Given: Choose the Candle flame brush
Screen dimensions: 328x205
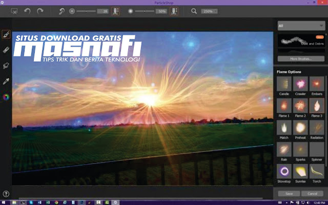Looking at the screenshot, I should 284,86.
